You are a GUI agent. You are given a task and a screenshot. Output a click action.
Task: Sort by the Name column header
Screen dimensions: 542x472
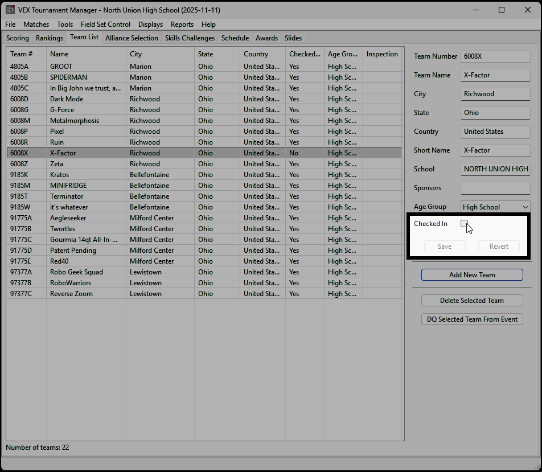[x=86, y=54]
